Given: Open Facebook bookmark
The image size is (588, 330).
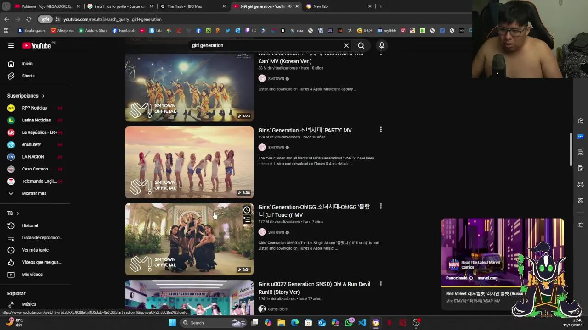Looking at the screenshot, I should (124, 31).
